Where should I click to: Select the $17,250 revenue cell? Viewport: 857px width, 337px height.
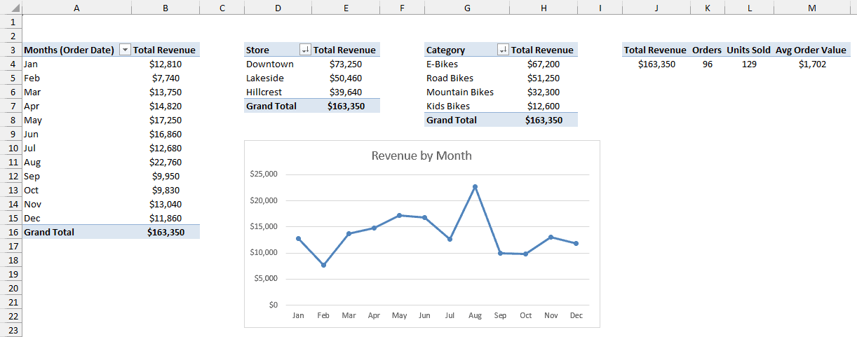[166, 120]
